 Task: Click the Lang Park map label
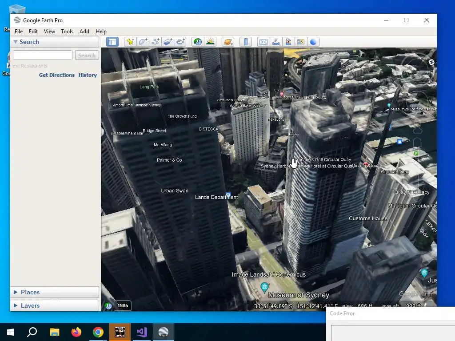point(149,87)
